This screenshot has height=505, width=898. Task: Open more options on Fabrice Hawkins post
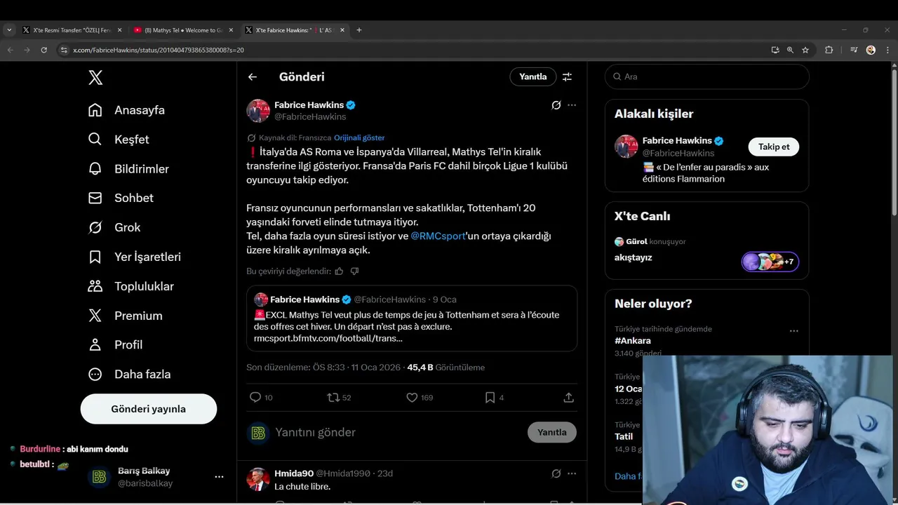point(572,105)
